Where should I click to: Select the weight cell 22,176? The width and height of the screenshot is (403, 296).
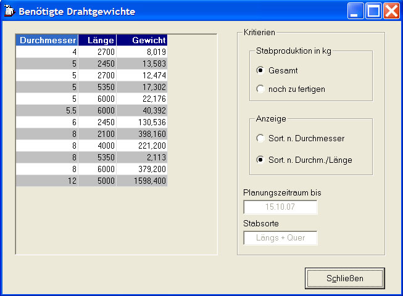pyautogui.click(x=142, y=99)
